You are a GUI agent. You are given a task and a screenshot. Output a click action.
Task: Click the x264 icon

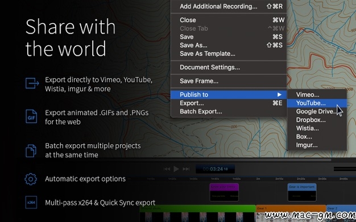pyautogui.click(x=31, y=202)
